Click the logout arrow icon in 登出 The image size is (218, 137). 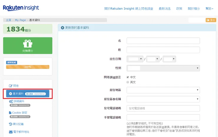coord(208,20)
